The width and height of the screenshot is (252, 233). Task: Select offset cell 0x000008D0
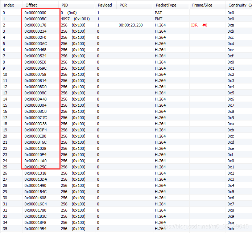point(36,87)
